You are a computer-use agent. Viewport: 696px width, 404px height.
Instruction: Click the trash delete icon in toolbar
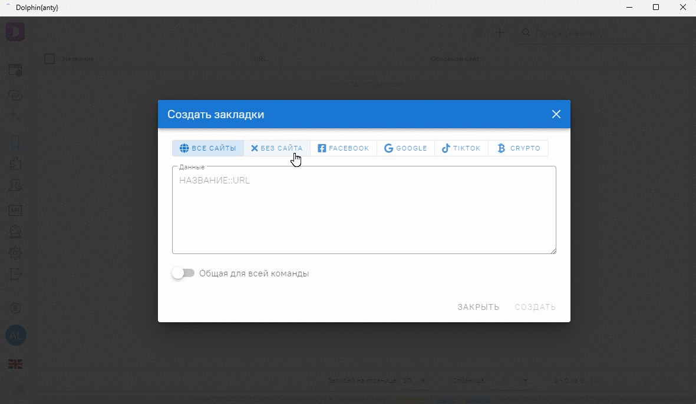479,33
